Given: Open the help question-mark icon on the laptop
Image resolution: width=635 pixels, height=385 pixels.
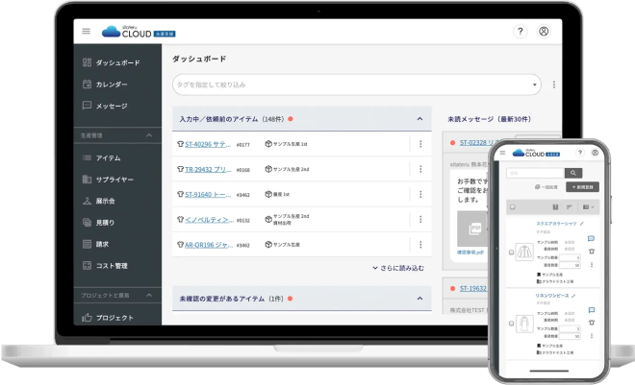Looking at the screenshot, I should point(521,31).
